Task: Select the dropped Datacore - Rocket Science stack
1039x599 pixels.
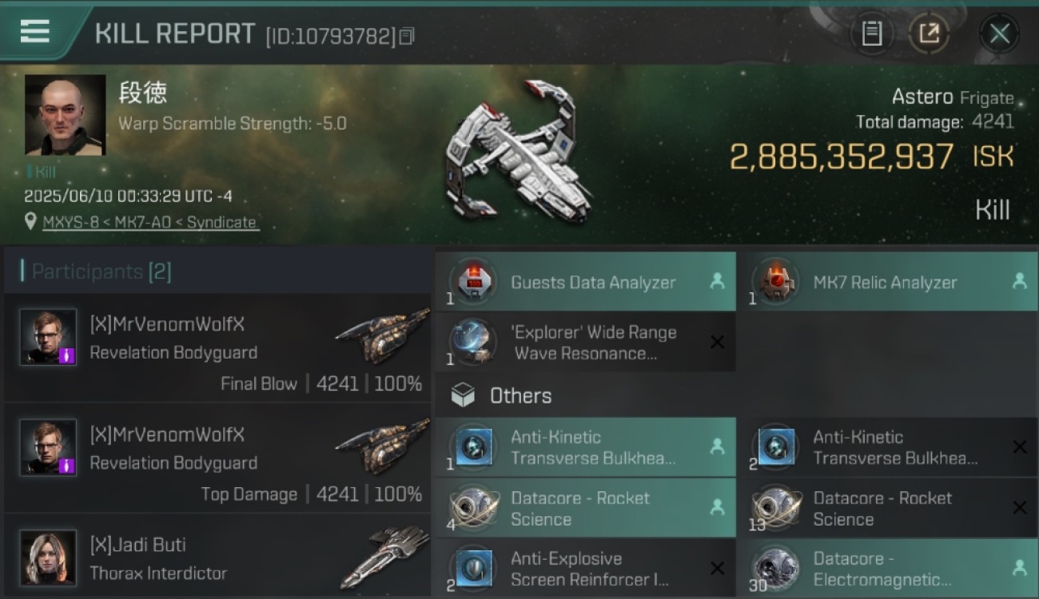Action: tap(585, 509)
